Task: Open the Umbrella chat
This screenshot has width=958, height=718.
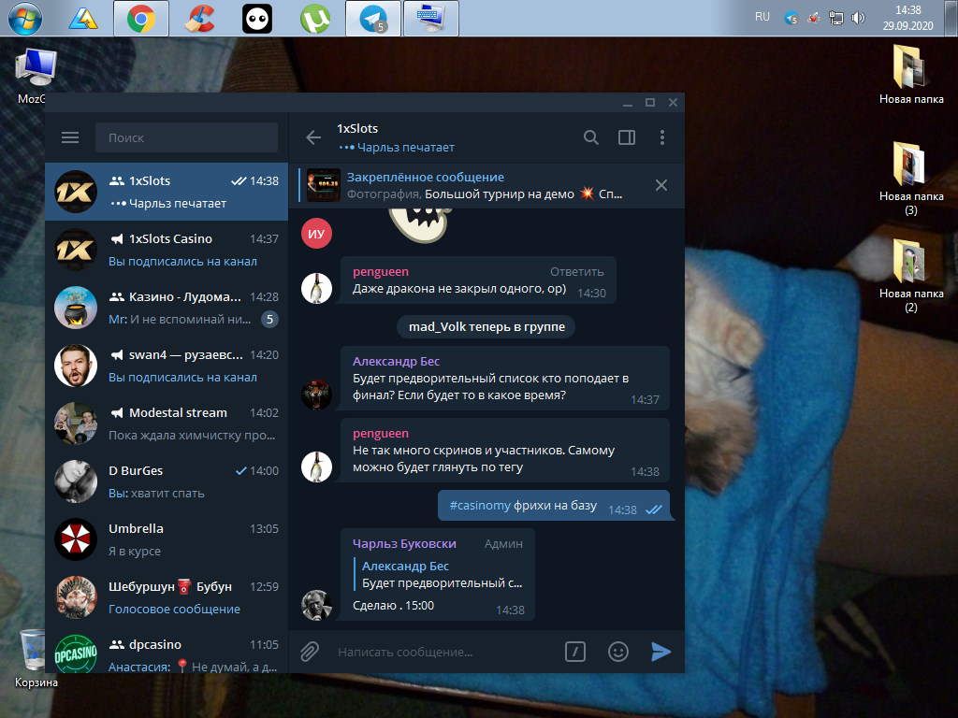Action: pyautogui.click(x=167, y=539)
